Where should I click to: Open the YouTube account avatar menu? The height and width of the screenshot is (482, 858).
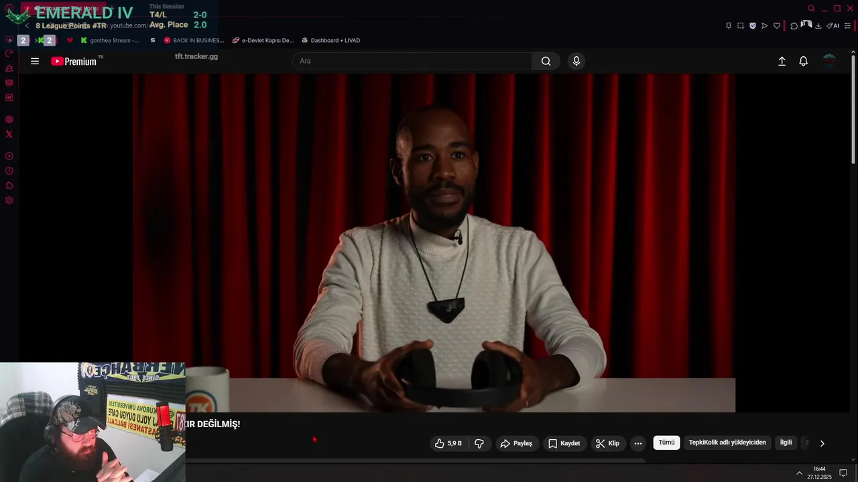[x=829, y=61]
